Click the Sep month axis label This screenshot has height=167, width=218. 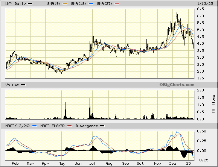coord(125,164)
